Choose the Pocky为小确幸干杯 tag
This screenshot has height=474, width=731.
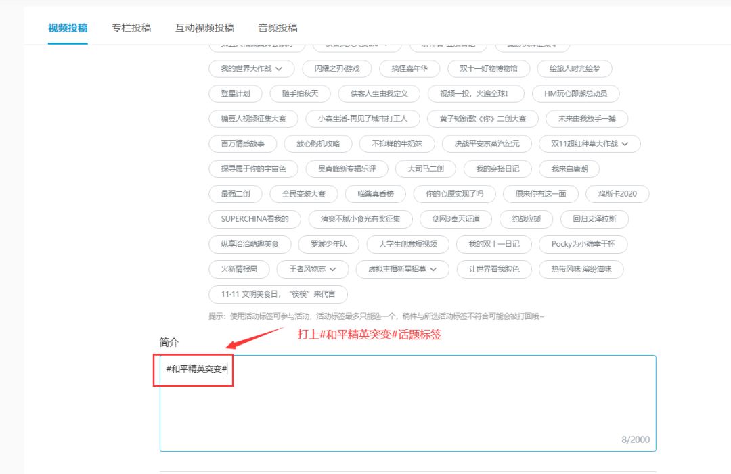coord(583,245)
